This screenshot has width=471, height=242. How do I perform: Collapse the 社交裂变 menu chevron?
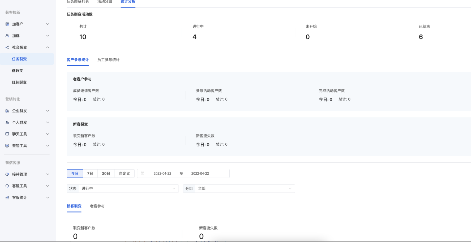point(48,47)
